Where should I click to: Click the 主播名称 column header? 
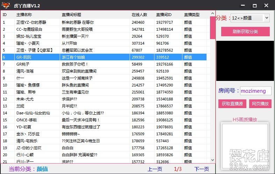pyautogui.click(x=24, y=15)
